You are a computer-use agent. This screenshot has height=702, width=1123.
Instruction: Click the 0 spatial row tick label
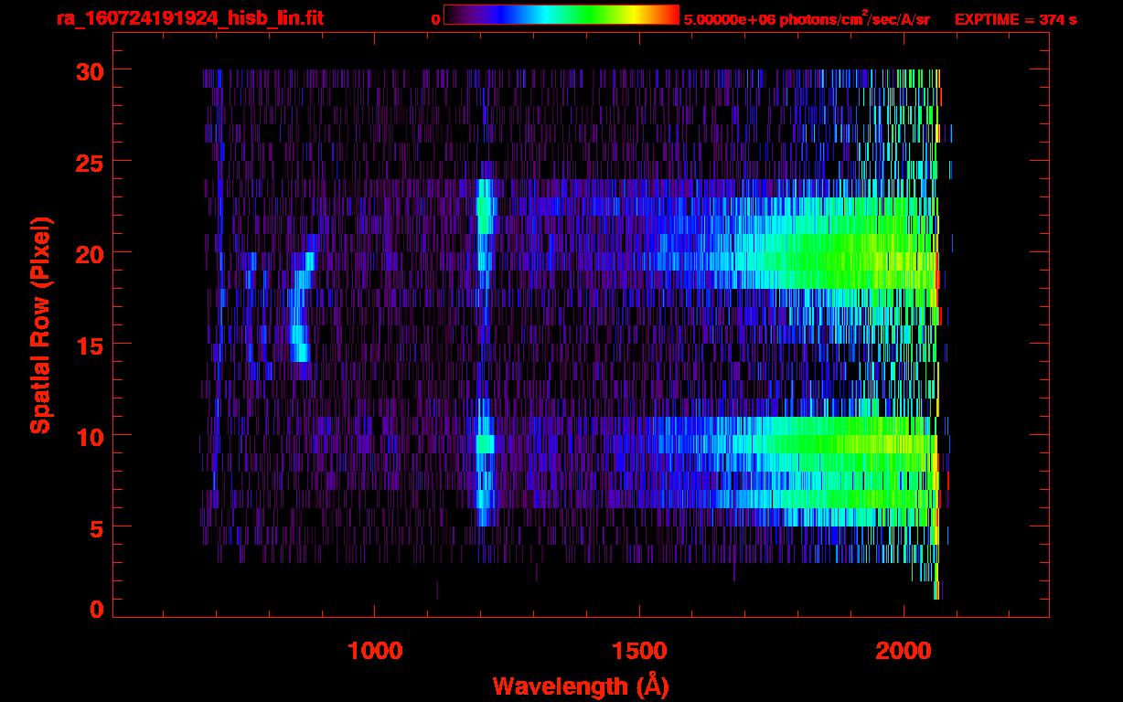96,610
